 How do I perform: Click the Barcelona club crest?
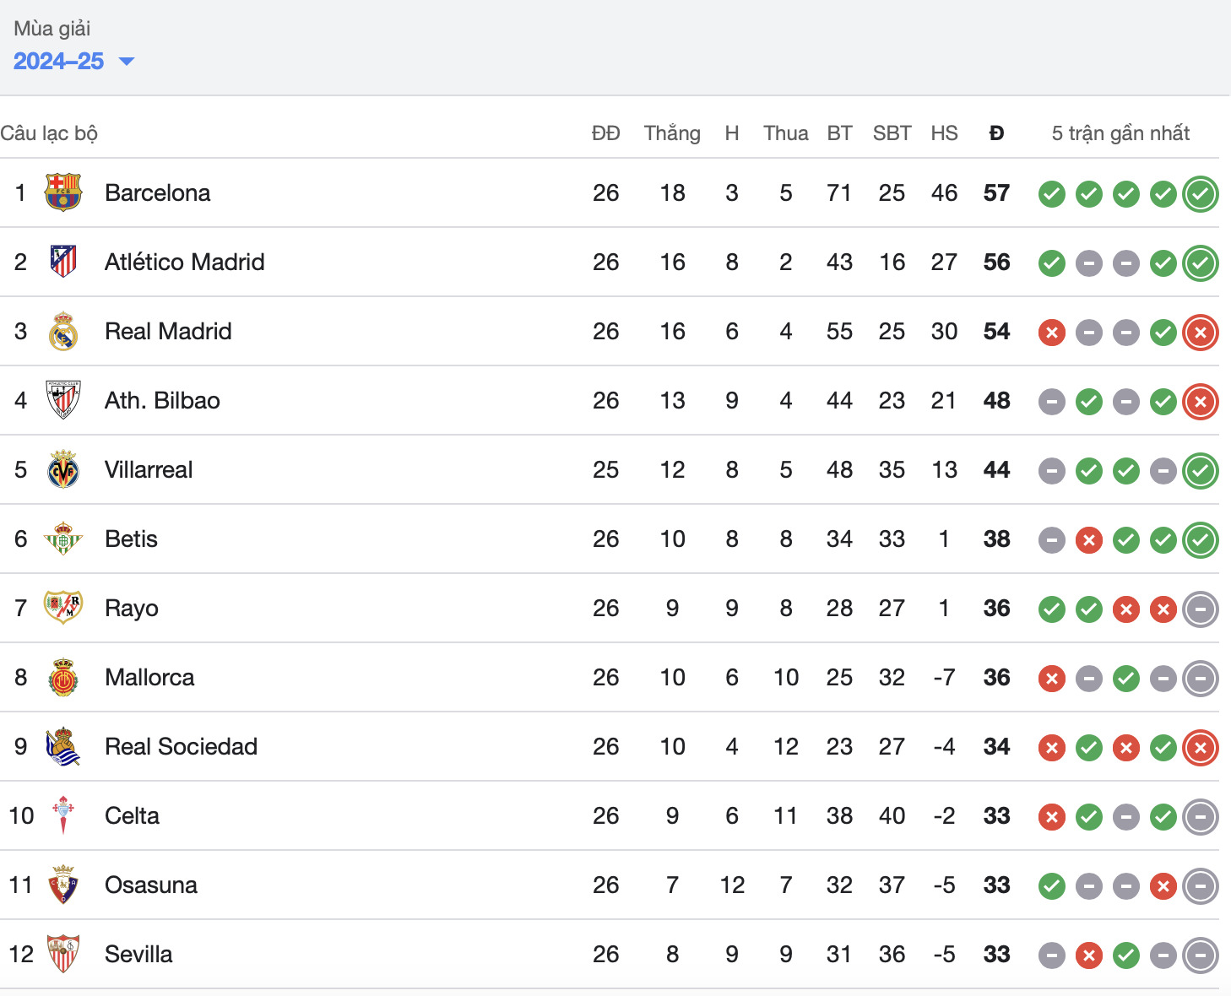[63, 192]
